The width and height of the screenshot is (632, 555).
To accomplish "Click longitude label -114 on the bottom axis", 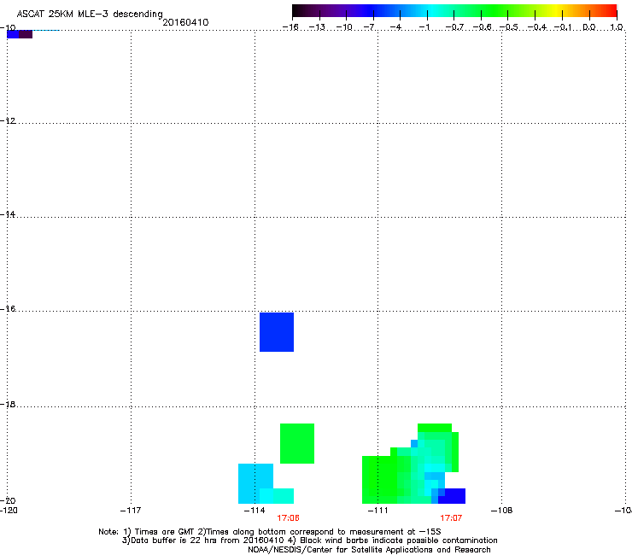I will 255,511.
